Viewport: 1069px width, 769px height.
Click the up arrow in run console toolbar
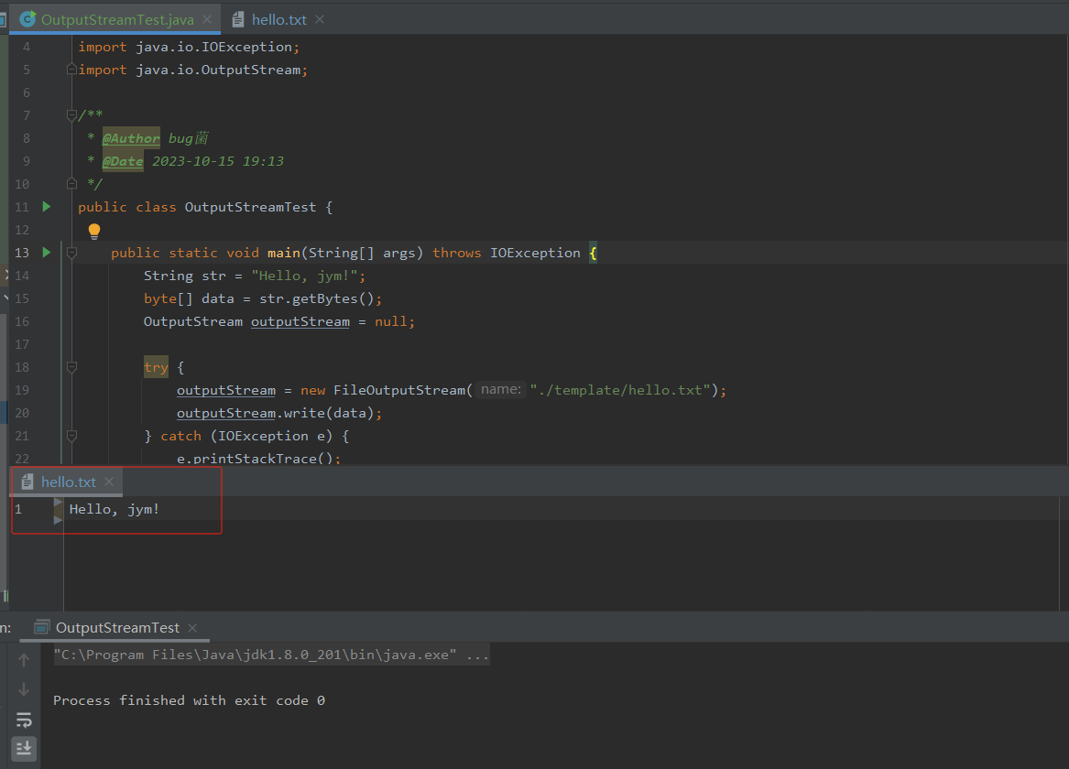24,660
